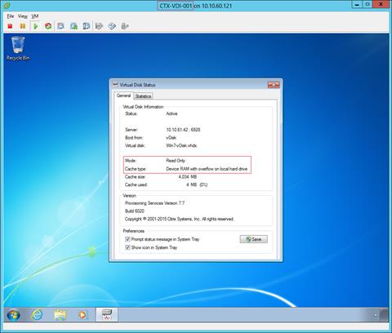Viewport: 392px width, 333px height.
Task: Click the yellow Suspend toolbar icon
Action: coord(23,26)
